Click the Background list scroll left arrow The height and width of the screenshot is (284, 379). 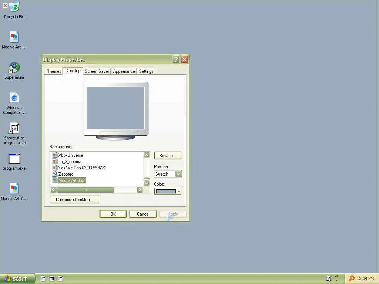coord(53,190)
